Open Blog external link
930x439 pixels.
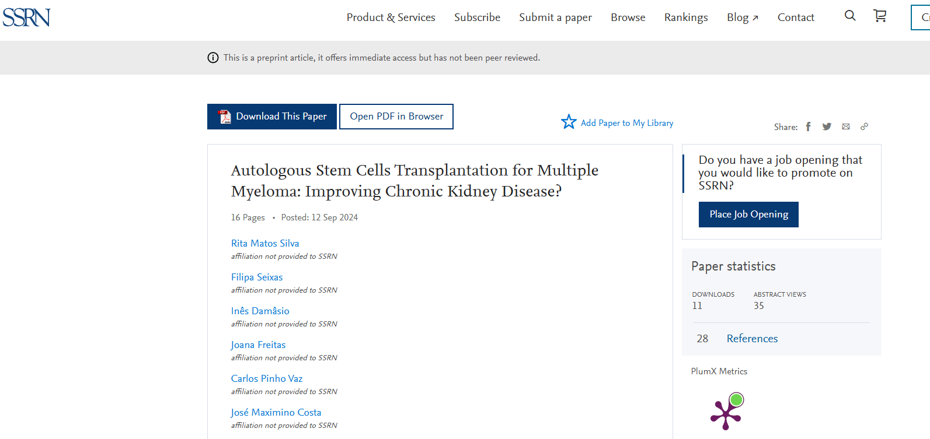[742, 17]
